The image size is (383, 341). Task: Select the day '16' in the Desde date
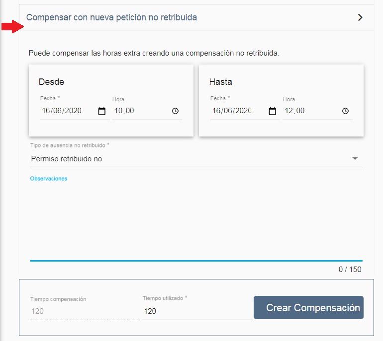coord(47,111)
